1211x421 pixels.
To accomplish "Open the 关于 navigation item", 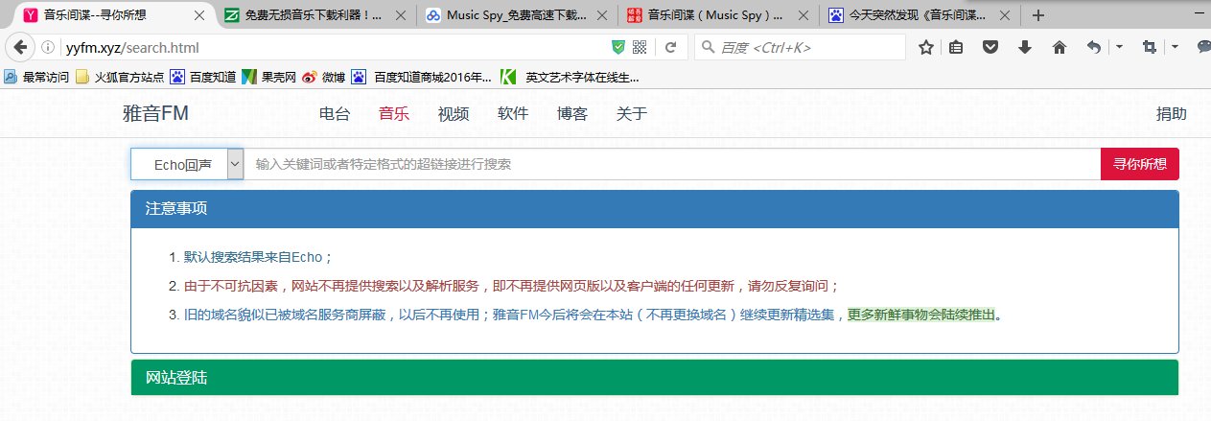I will (x=632, y=114).
